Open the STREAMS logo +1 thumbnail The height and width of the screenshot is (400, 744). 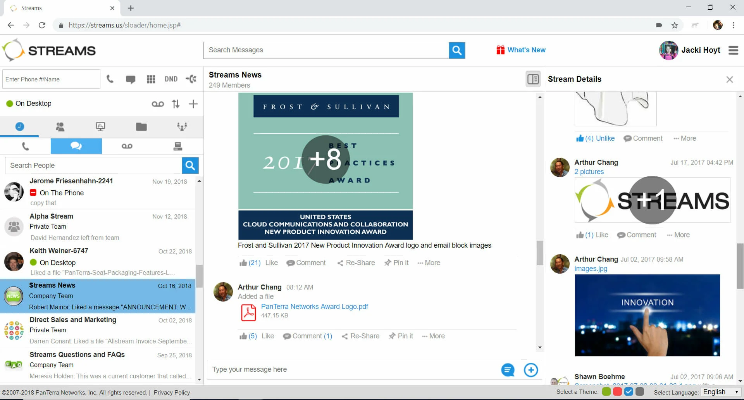pos(652,200)
